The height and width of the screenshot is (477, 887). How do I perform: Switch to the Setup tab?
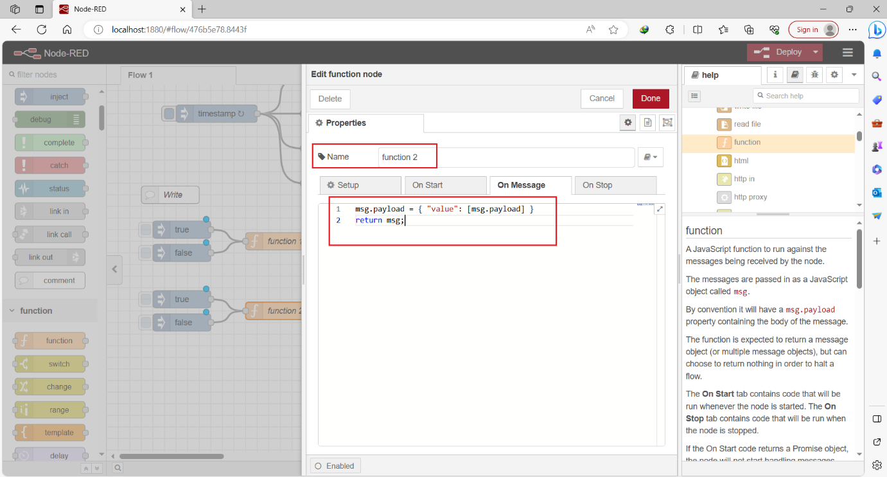[x=360, y=184]
